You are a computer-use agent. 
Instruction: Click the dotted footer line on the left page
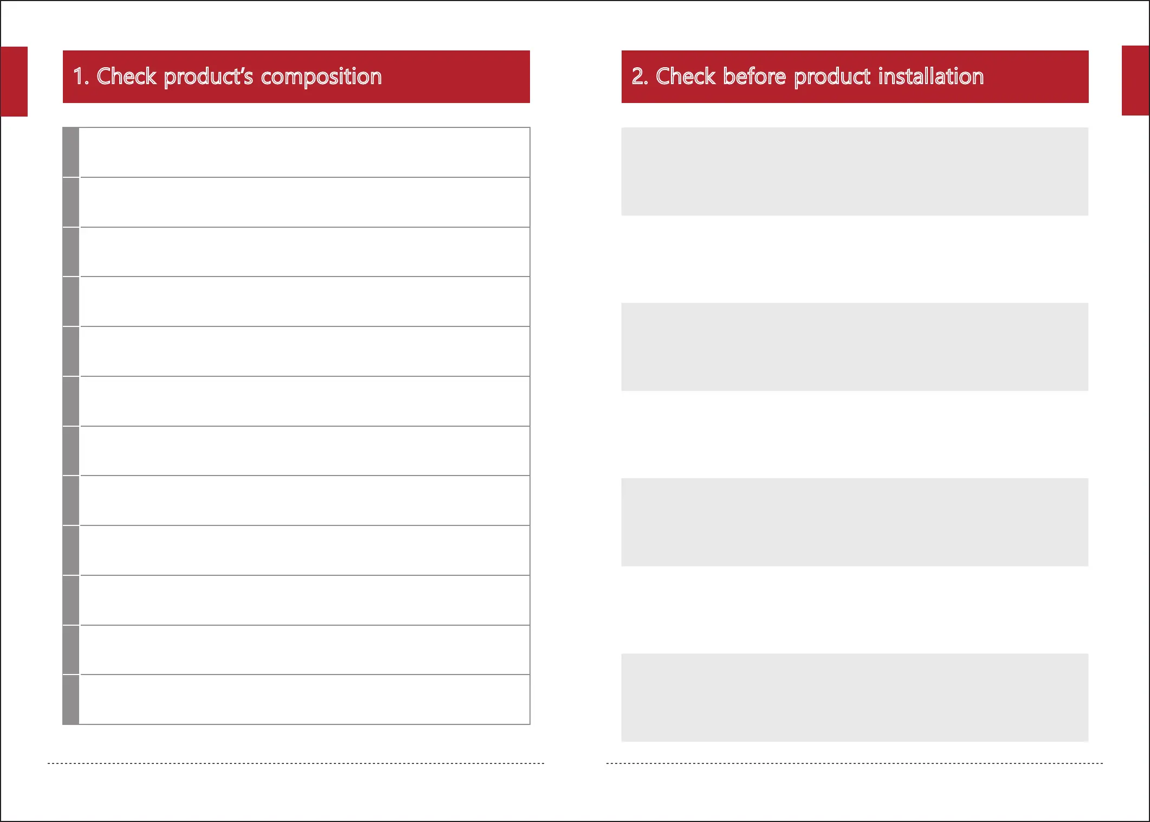pos(296,763)
